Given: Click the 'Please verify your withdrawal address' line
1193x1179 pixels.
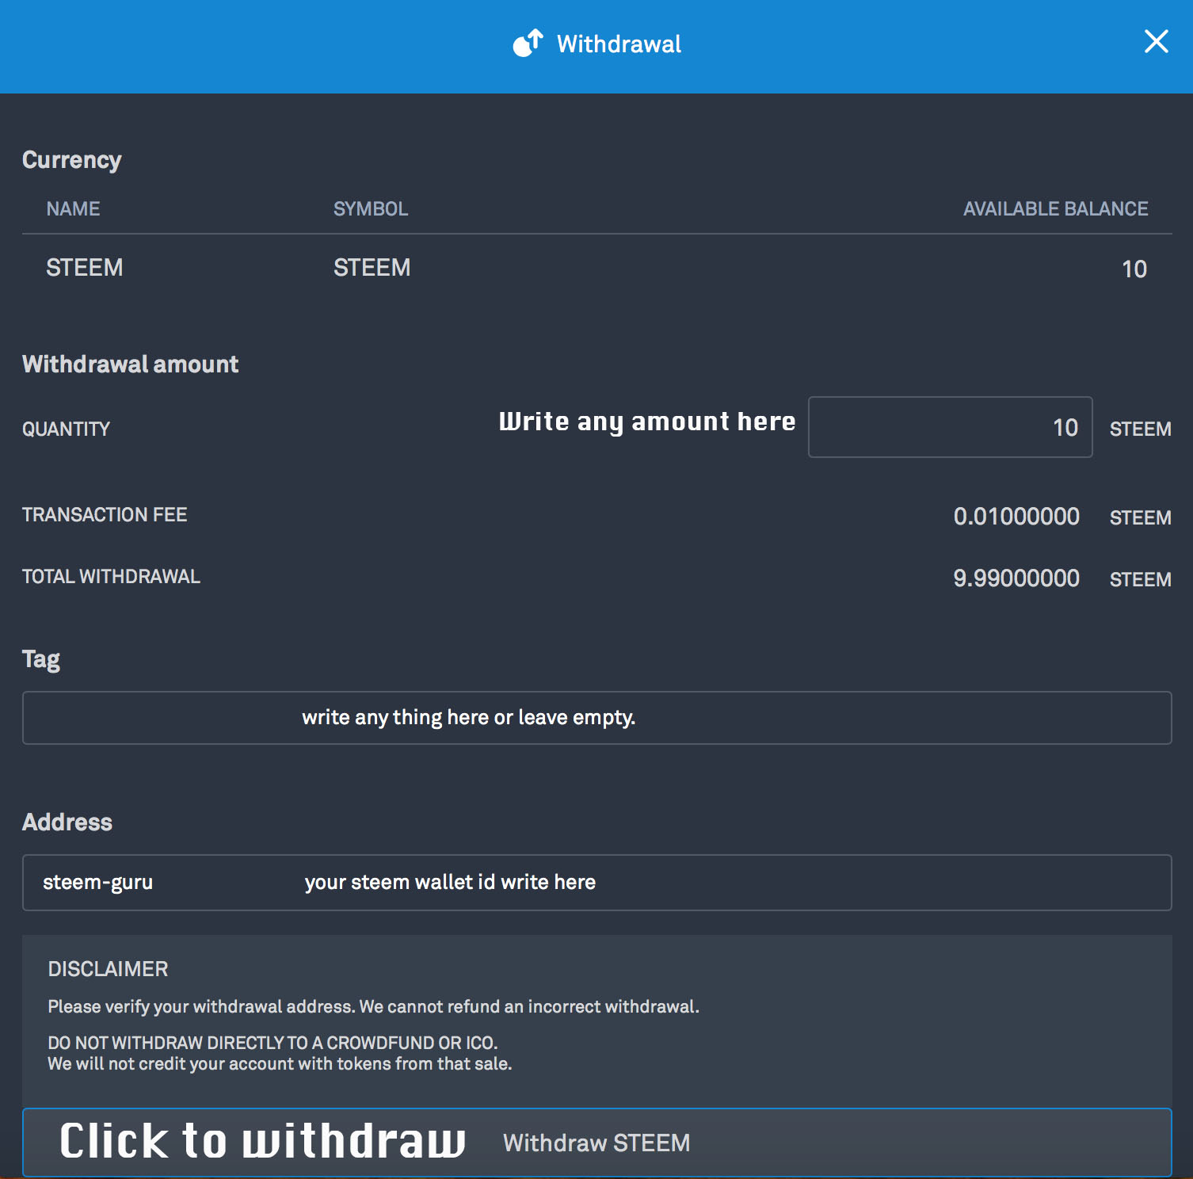Looking at the screenshot, I should 373,1007.
